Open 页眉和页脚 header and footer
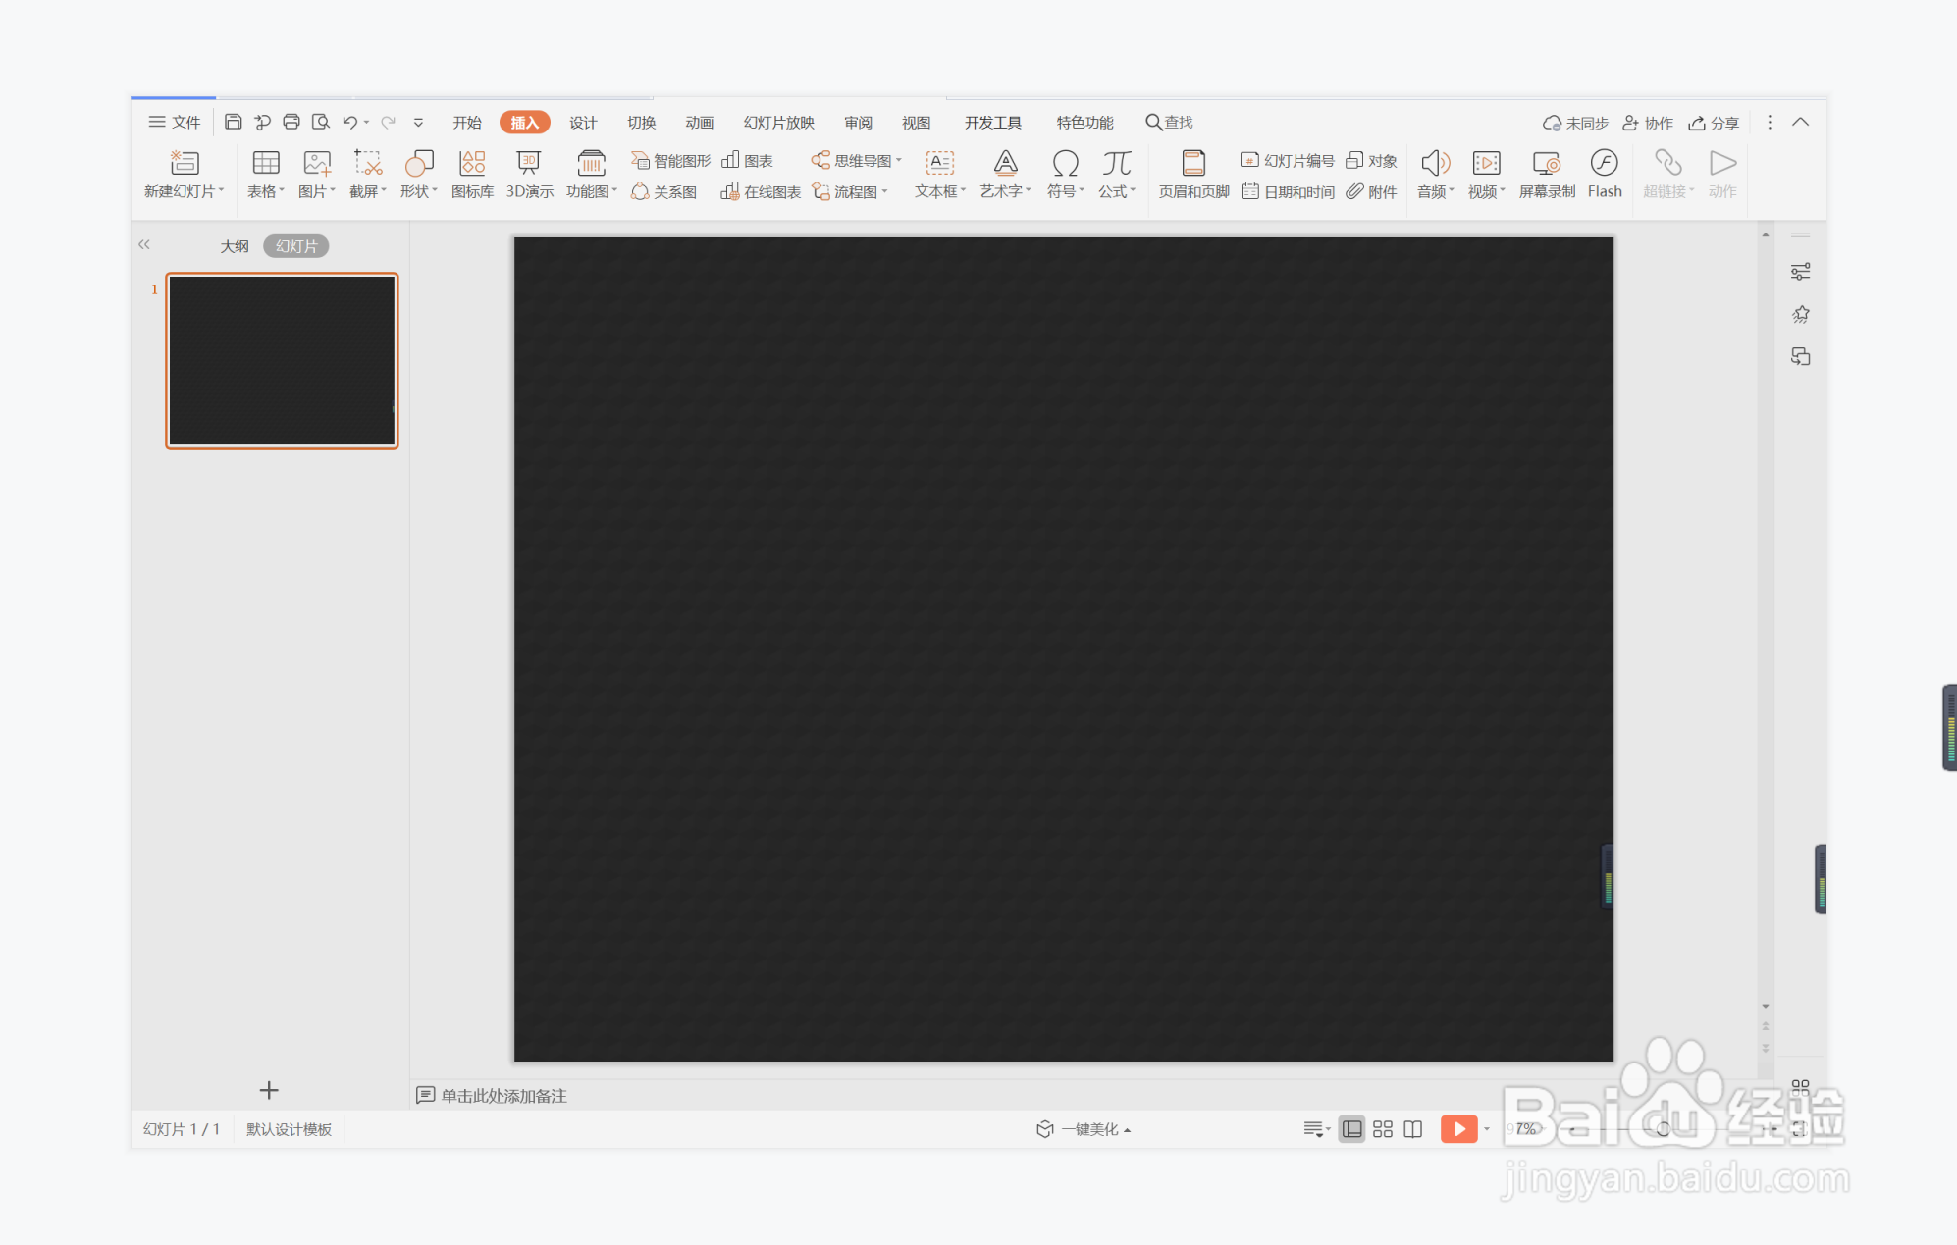The image size is (1957, 1245). 1193,174
